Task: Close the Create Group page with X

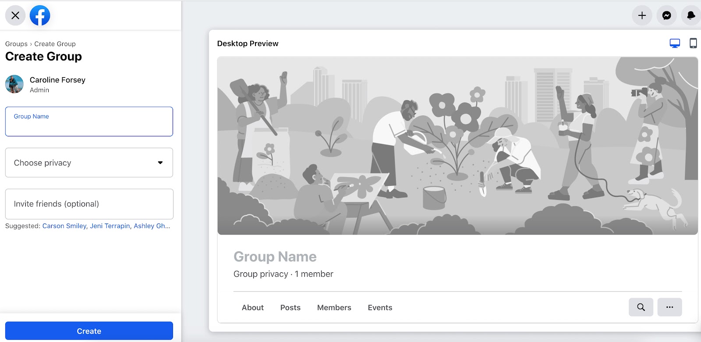Action: pos(15,15)
